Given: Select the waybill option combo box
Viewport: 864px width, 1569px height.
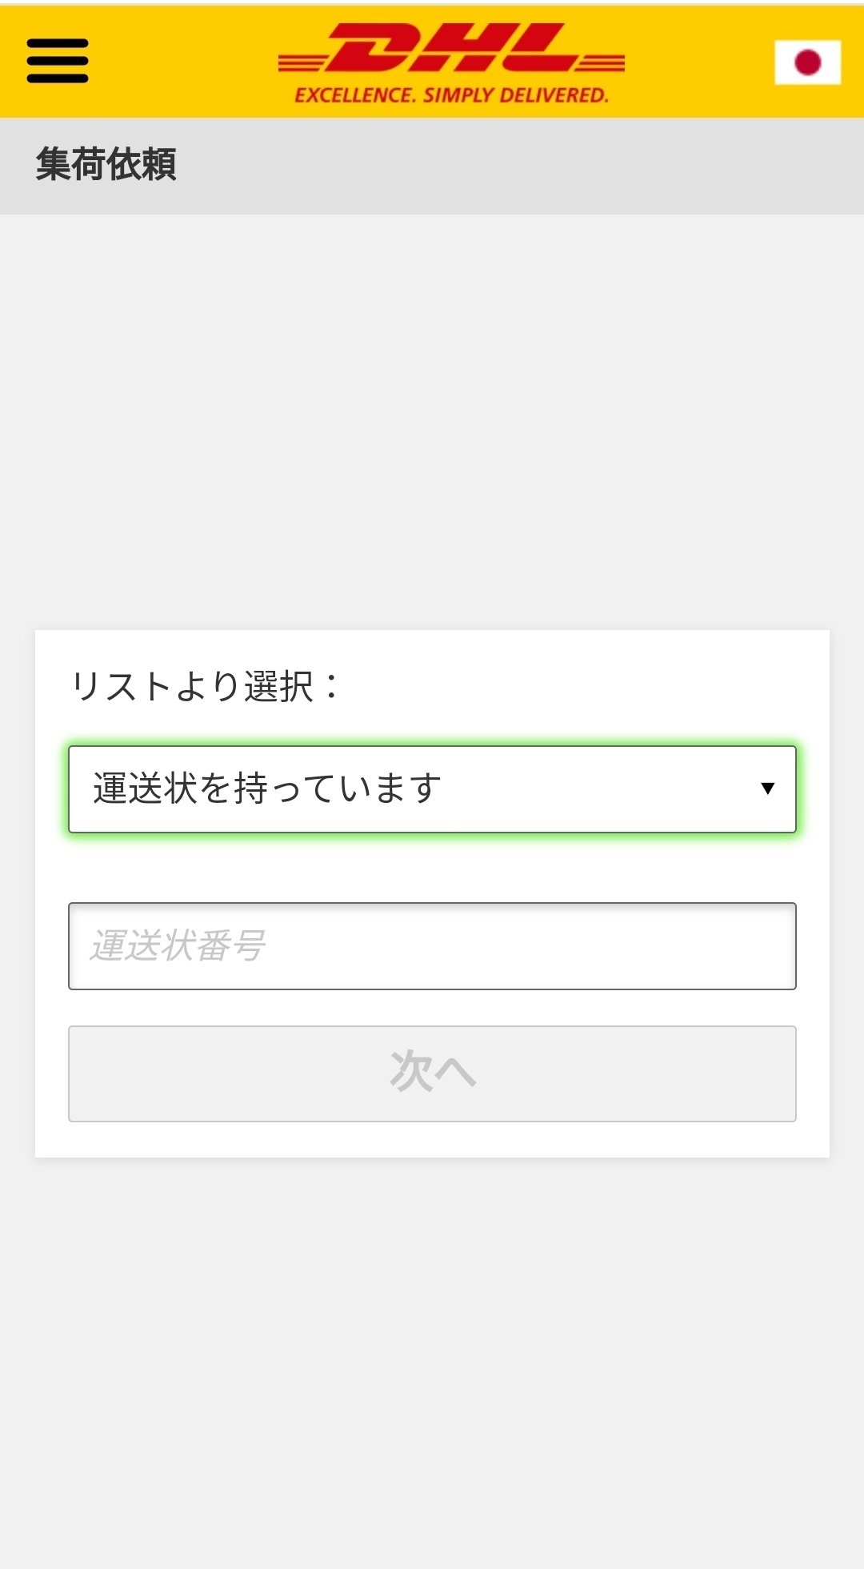Looking at the screenshot, I should click(432, 789).
